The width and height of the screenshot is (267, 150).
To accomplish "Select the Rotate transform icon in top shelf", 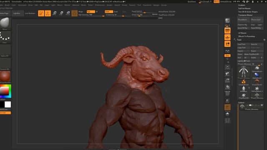I will 68,13.
